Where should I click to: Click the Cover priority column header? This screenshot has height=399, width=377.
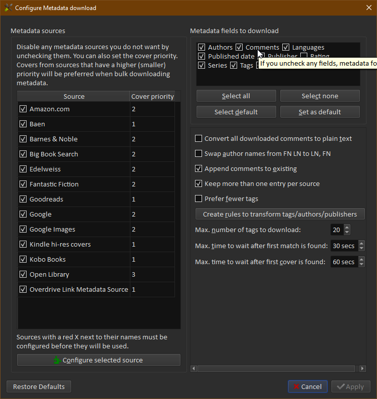(152, 96)
